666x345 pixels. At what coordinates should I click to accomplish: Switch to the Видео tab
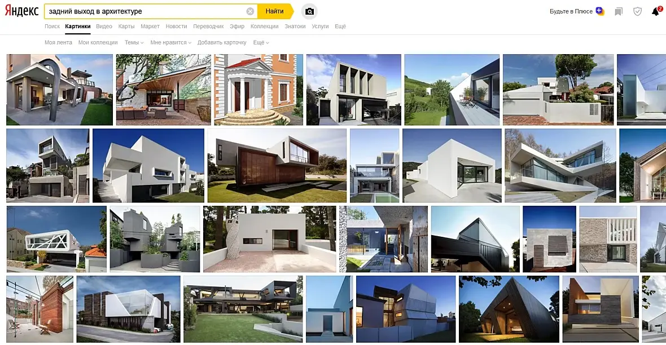(104, 26)
